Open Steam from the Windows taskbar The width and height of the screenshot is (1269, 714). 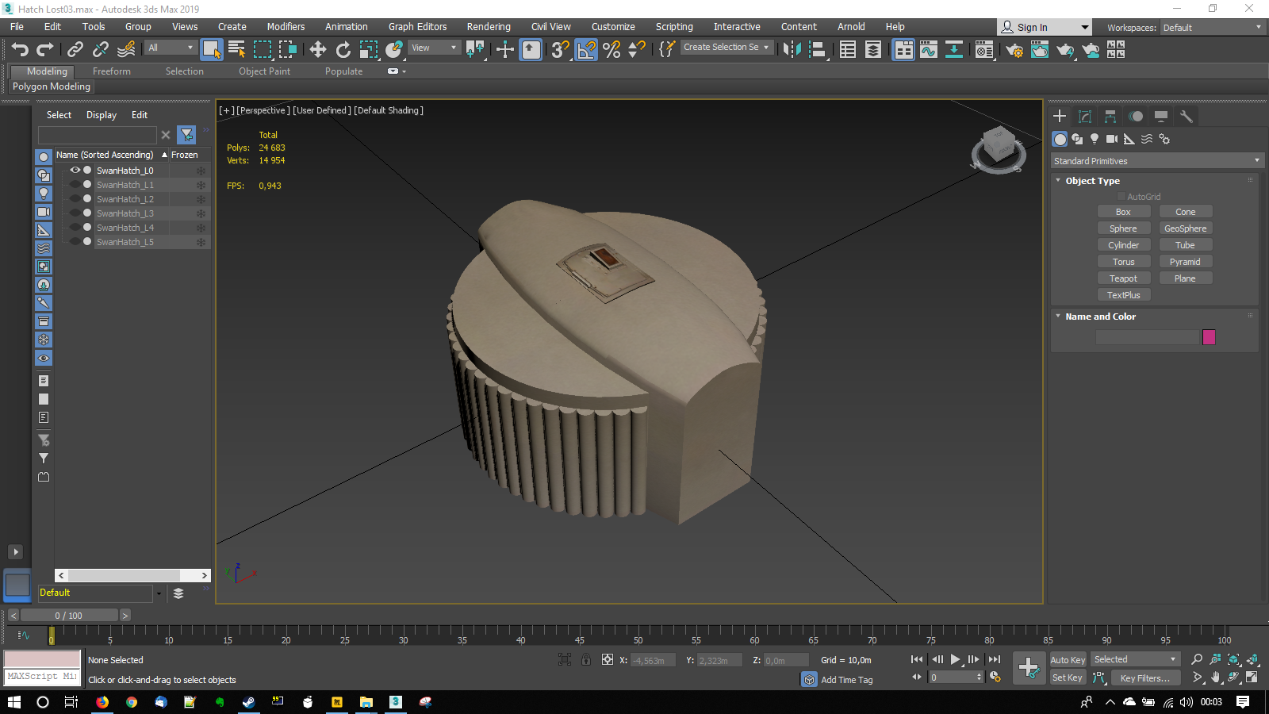[248, 702]
